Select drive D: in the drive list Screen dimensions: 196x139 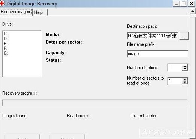pos(6,39)
